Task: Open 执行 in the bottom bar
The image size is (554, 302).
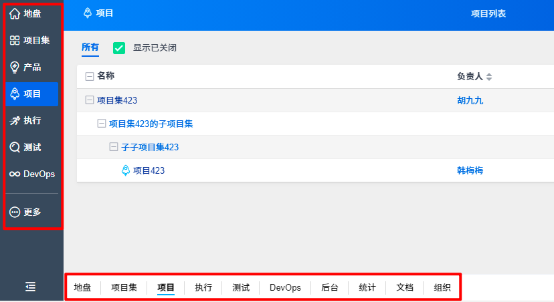Action: click(x=203, y=287)
